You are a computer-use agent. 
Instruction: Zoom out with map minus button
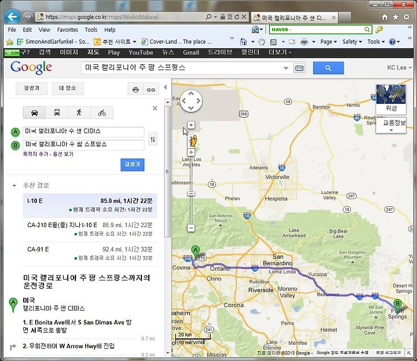(191, 228)
